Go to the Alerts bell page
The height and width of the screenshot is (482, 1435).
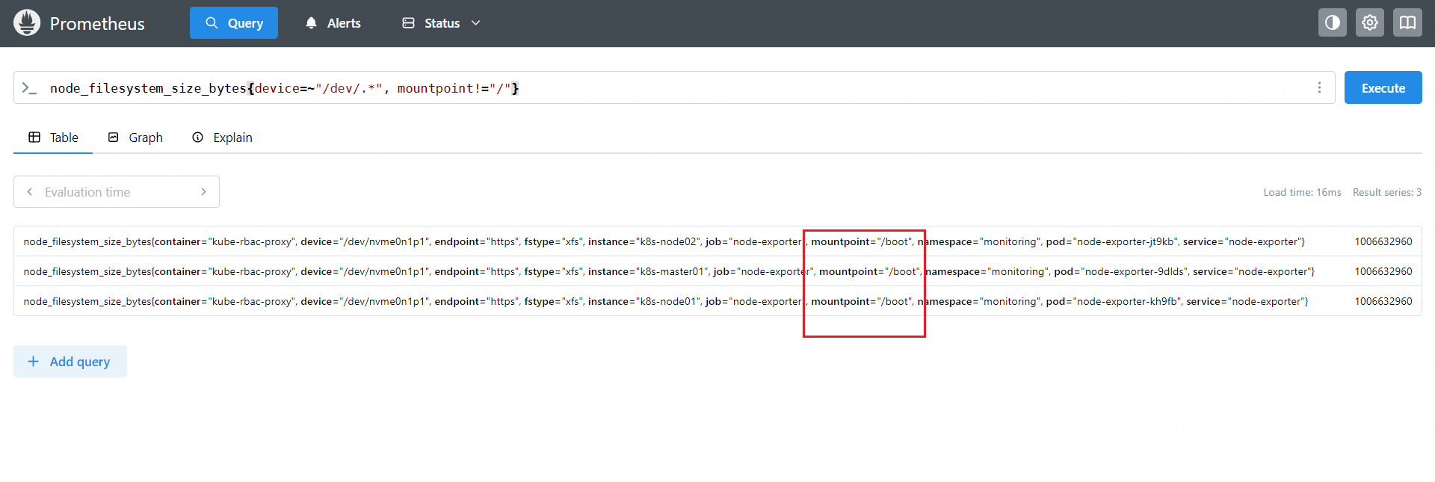333,23
